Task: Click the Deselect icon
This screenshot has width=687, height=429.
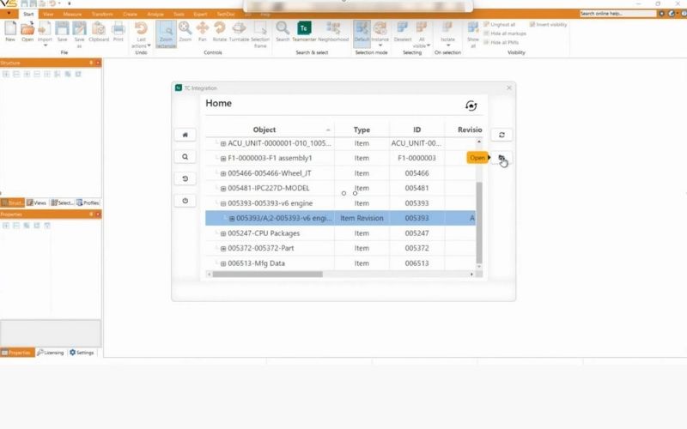Action: [x=402, y=29]
